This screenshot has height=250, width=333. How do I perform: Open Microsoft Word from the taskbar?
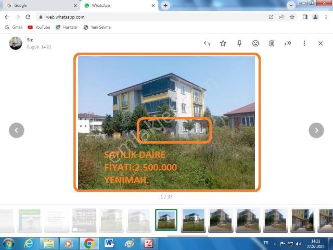[x=109, y=243]
